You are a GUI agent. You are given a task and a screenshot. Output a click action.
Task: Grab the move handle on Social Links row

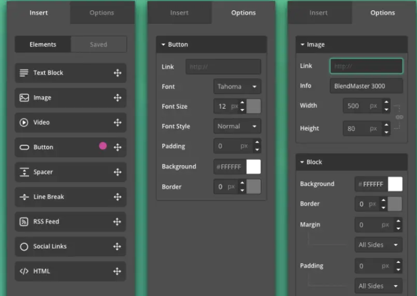tap(117, 246)
